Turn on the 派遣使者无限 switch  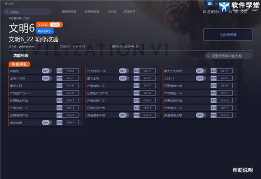[x=201, y=115]
